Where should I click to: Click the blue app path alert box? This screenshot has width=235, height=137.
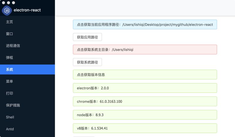coord(145,25)
